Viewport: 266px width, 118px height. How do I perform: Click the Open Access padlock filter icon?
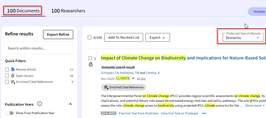(x=13, y=76)
